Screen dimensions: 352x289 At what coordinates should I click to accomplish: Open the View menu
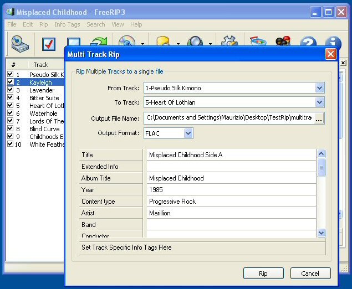[x=118, y=24]
